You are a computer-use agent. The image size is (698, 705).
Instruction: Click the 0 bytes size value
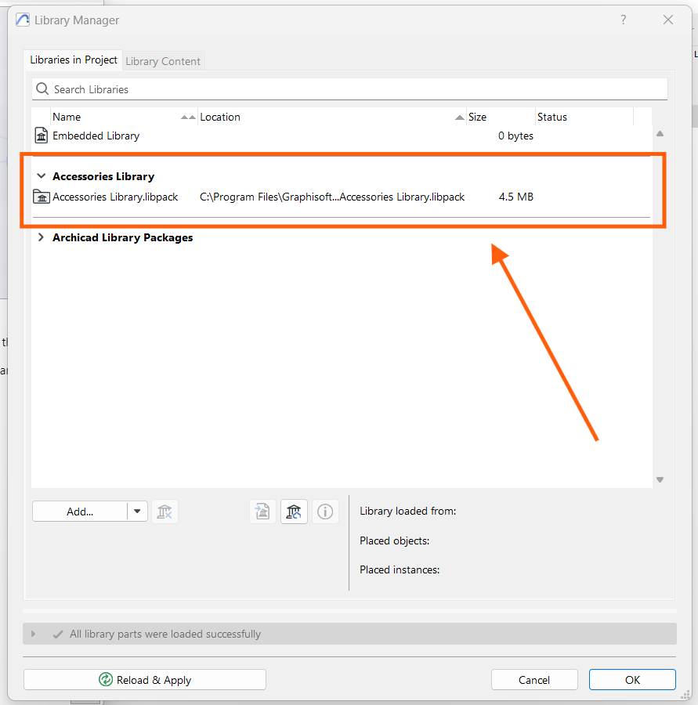[x=515, y=136]
